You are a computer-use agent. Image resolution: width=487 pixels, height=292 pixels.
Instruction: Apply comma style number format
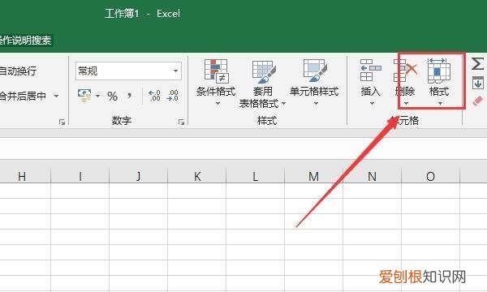click(129, 95)
